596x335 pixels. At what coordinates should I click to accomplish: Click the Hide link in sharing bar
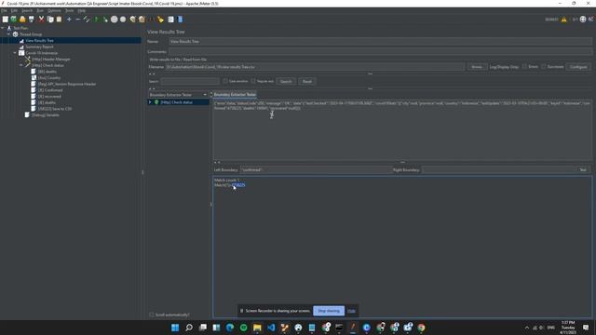click(352, 311)
